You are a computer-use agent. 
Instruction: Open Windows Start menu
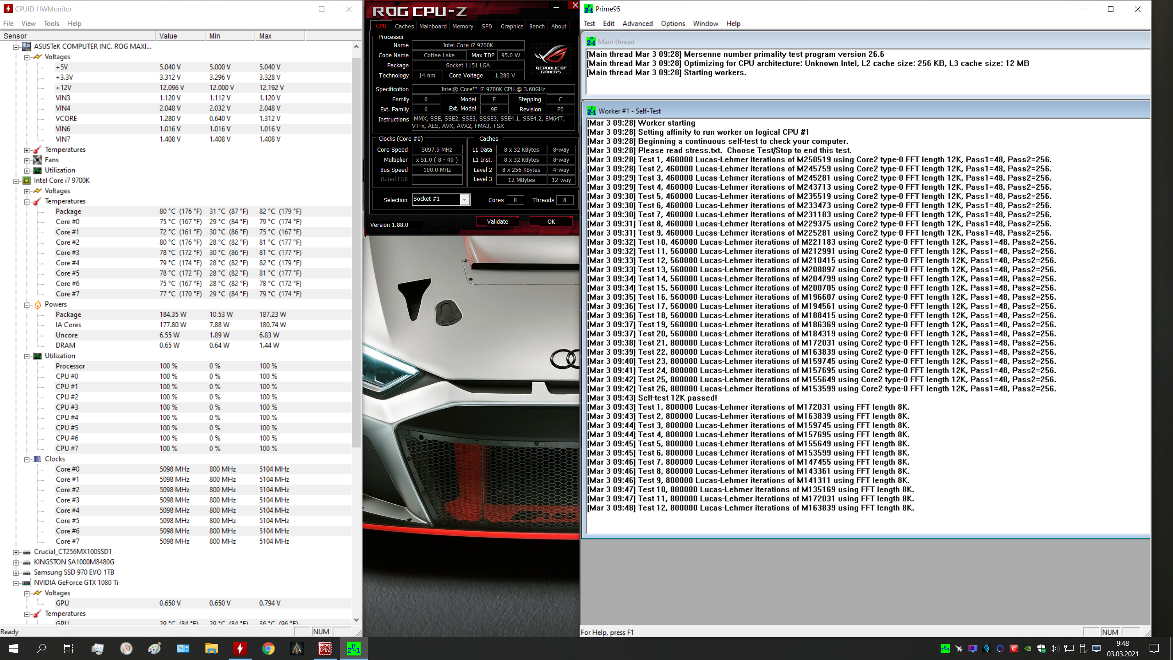coord(13,648)
